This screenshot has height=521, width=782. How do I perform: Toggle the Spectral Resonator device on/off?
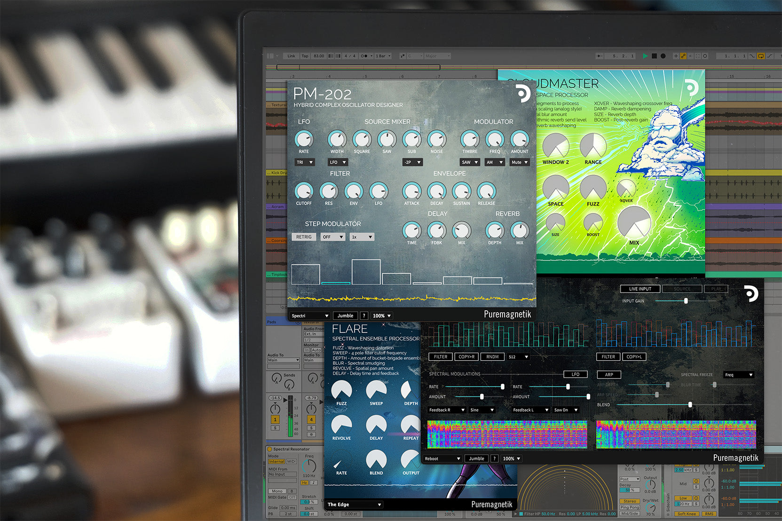[269, 449]
